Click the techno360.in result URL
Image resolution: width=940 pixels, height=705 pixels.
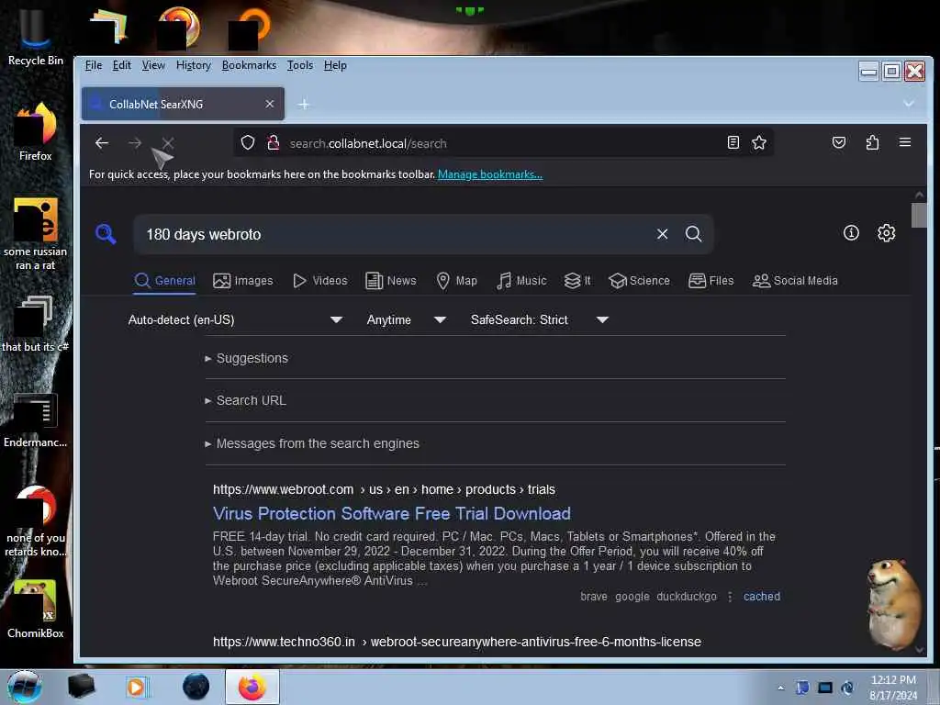pos(457,642)
